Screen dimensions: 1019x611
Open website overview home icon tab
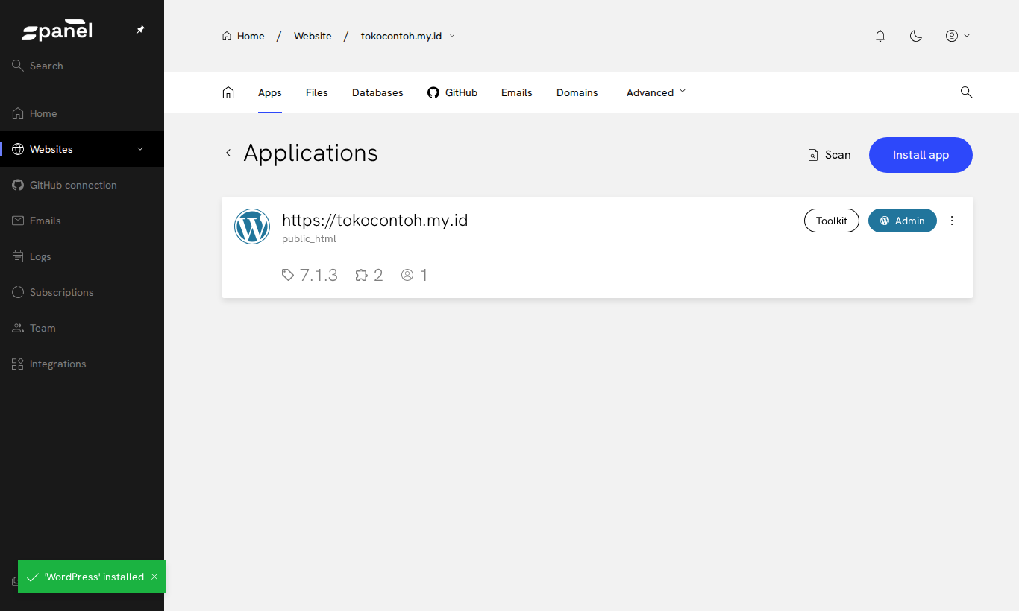pos(228,92)
